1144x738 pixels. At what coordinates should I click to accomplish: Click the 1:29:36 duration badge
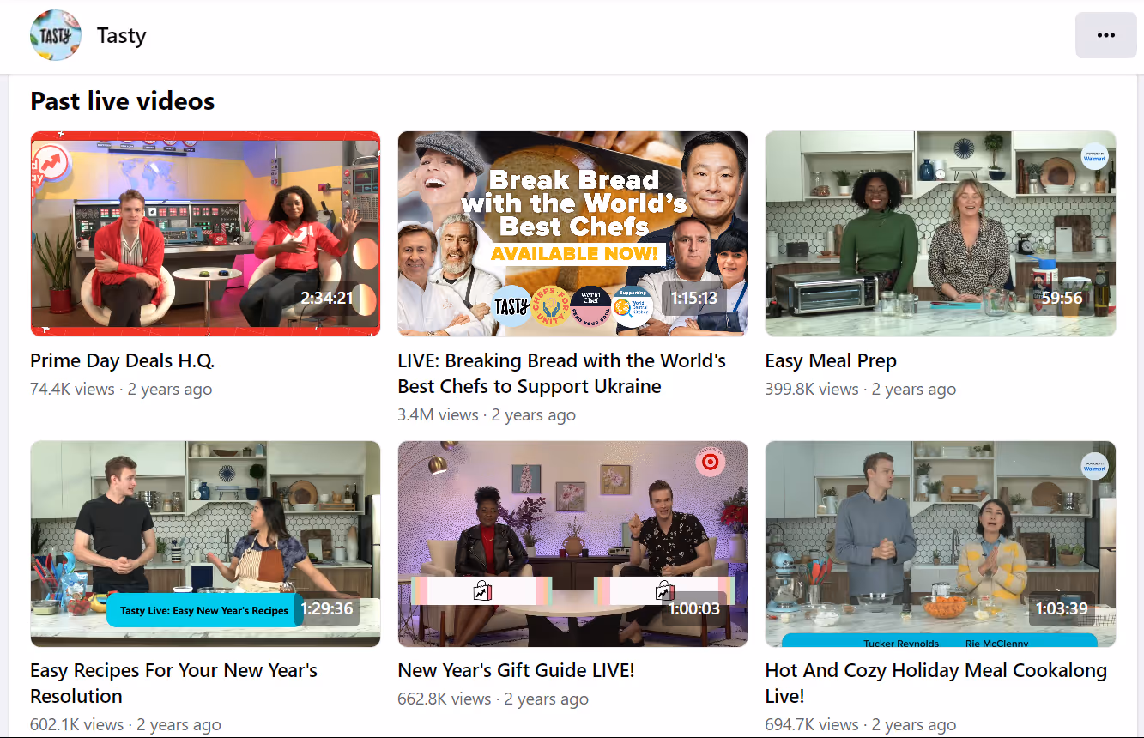point(326,608)
